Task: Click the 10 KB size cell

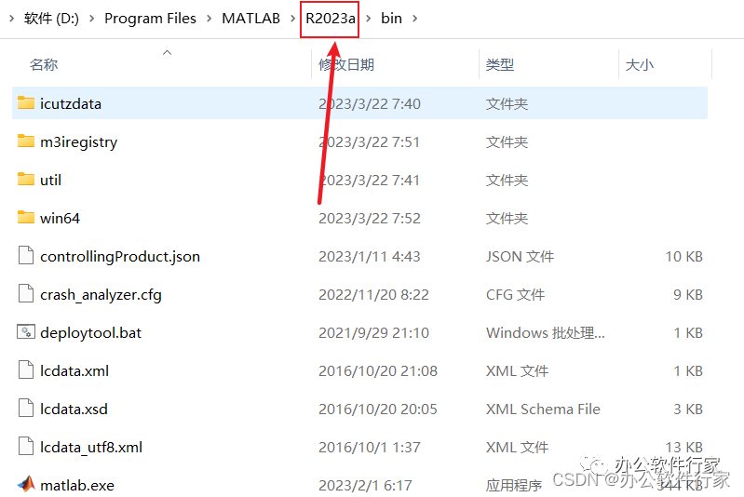Action: (x=683, y=256)
